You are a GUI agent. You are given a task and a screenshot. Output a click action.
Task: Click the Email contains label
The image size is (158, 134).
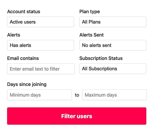point(23,58)
